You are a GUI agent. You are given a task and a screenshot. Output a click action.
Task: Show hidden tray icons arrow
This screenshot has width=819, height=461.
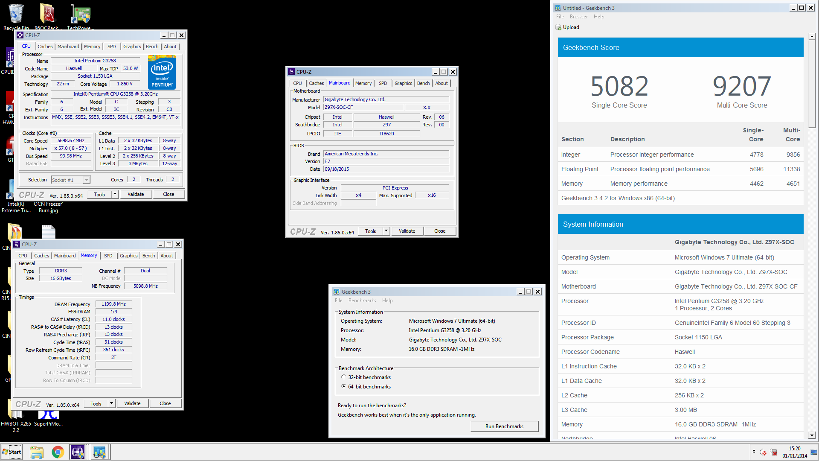pyautogui.click(x=754, y=452)
